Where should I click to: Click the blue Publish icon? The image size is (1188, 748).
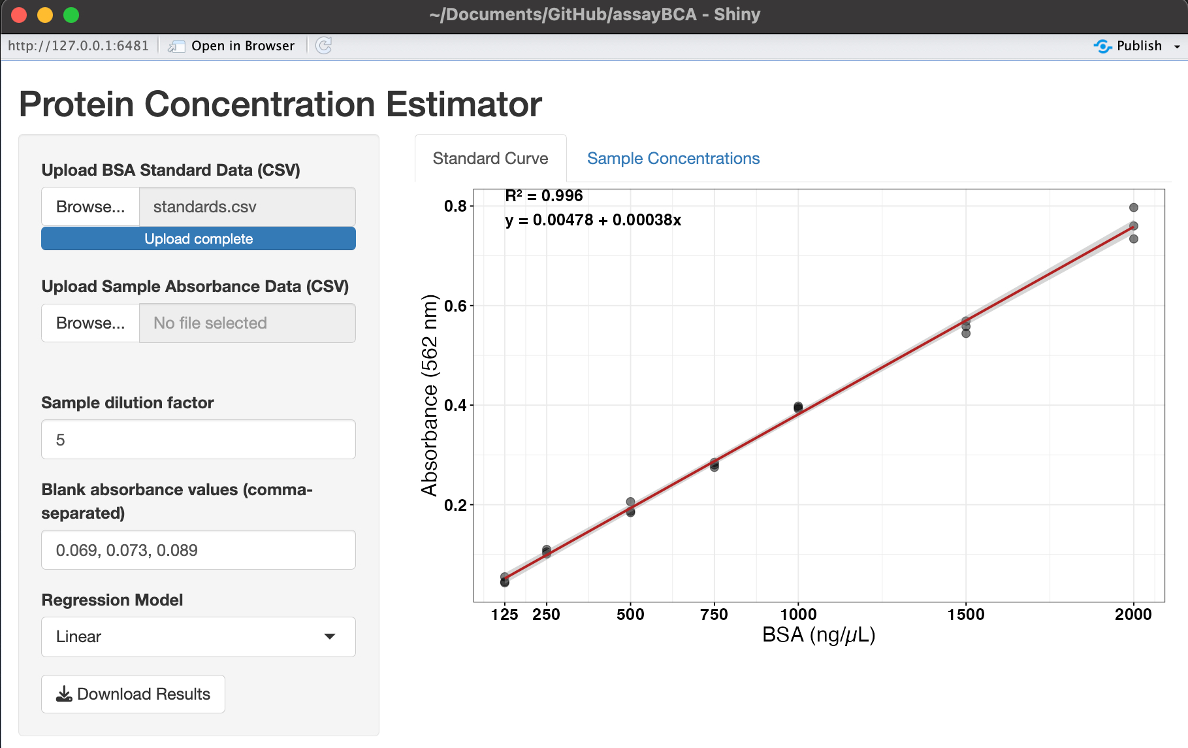[1102, 46]
